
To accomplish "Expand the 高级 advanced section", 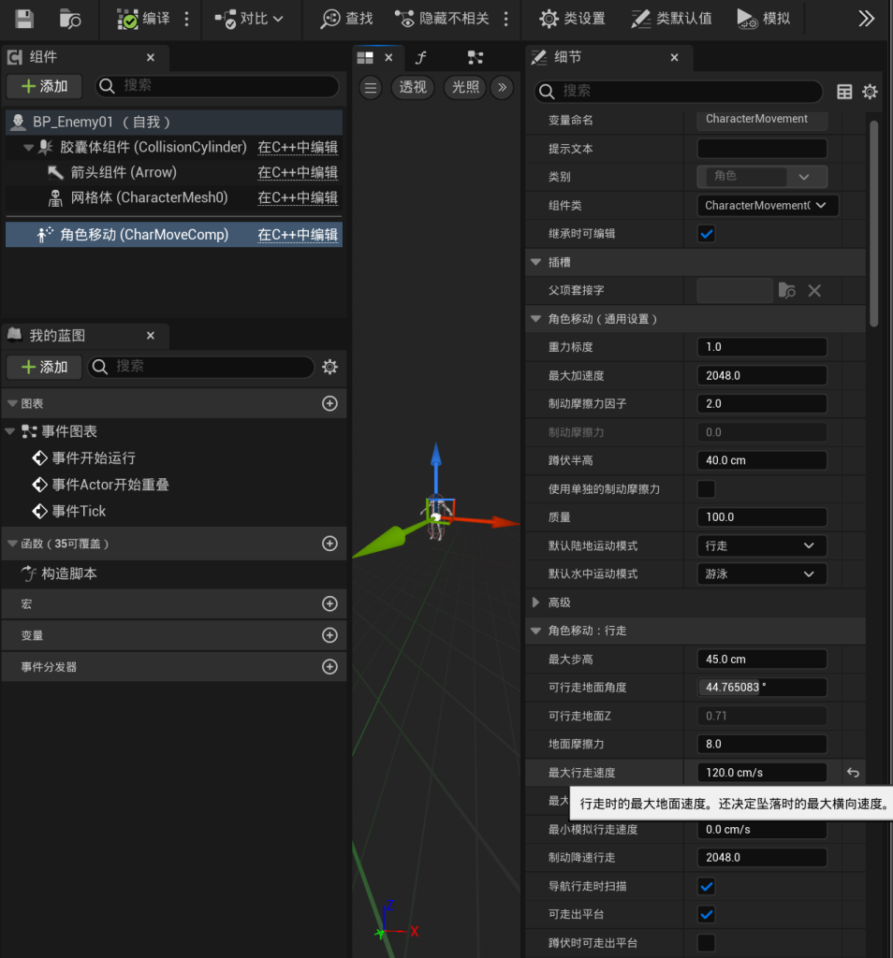I will point(535,602).
